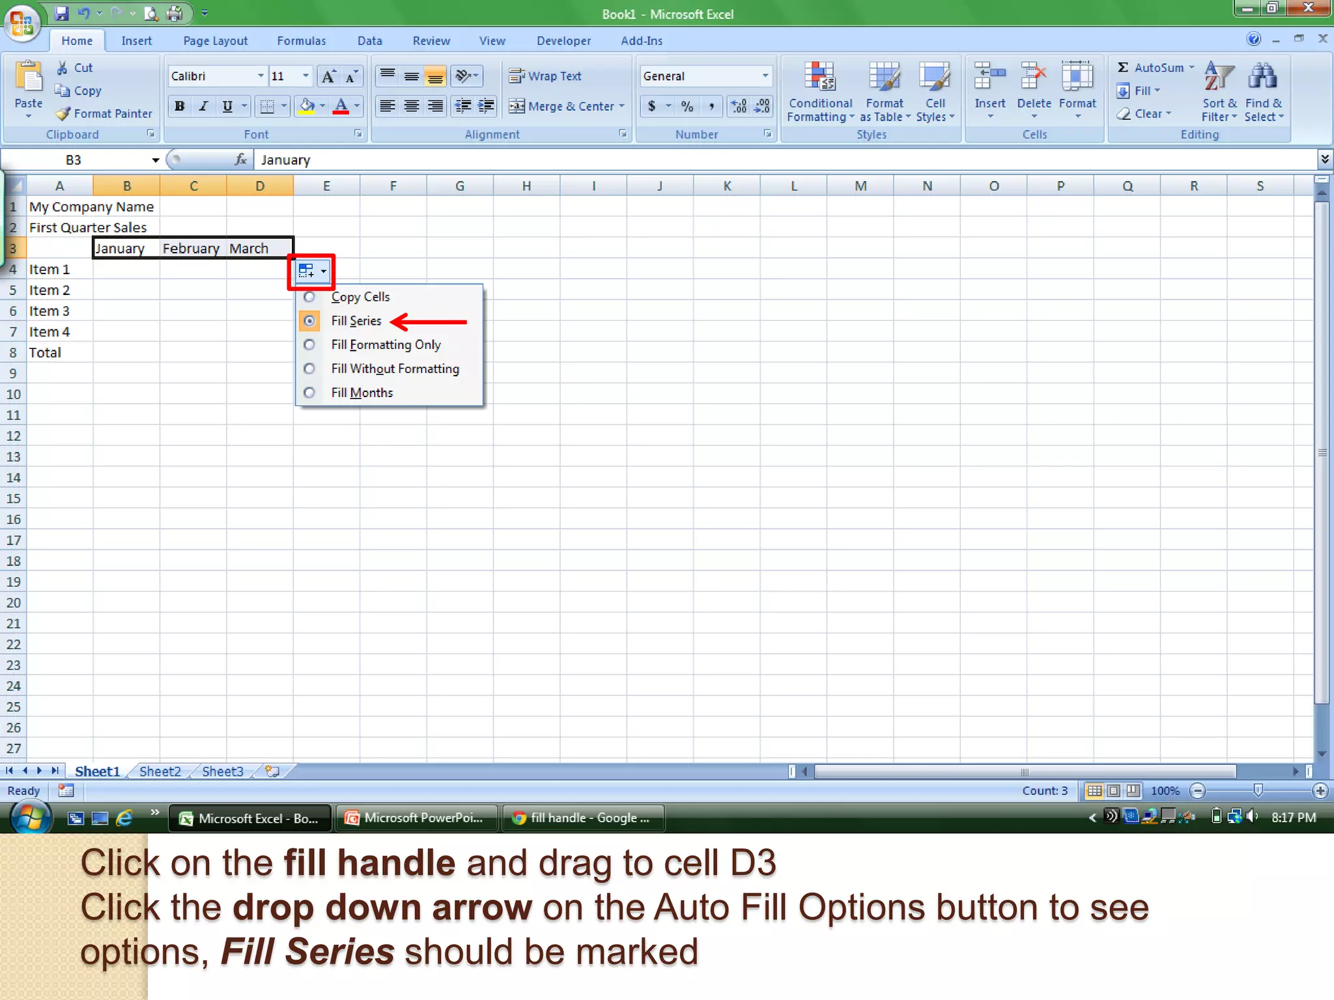Switch to Sheet2 worksheet tab

tap(160, 771)
